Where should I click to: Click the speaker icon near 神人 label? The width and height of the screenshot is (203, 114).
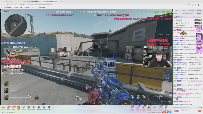point(159,35)
